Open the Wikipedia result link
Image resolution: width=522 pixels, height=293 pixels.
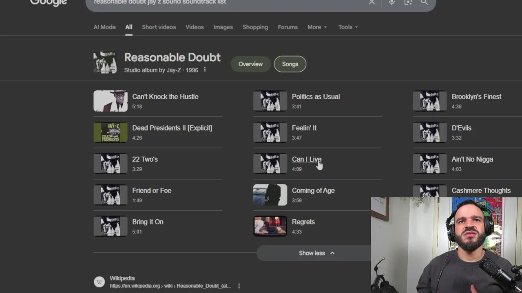point(122,278)
